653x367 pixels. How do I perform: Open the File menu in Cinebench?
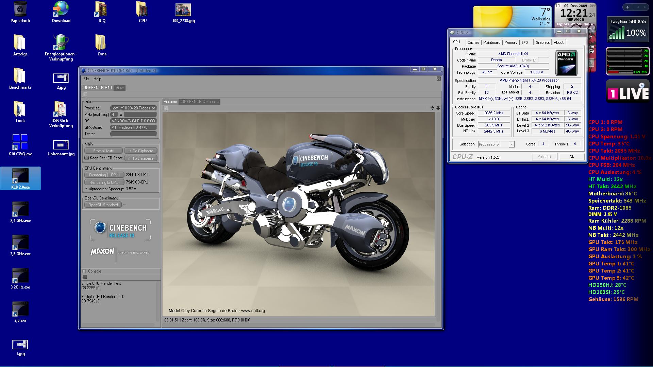[x=86, y=79]
